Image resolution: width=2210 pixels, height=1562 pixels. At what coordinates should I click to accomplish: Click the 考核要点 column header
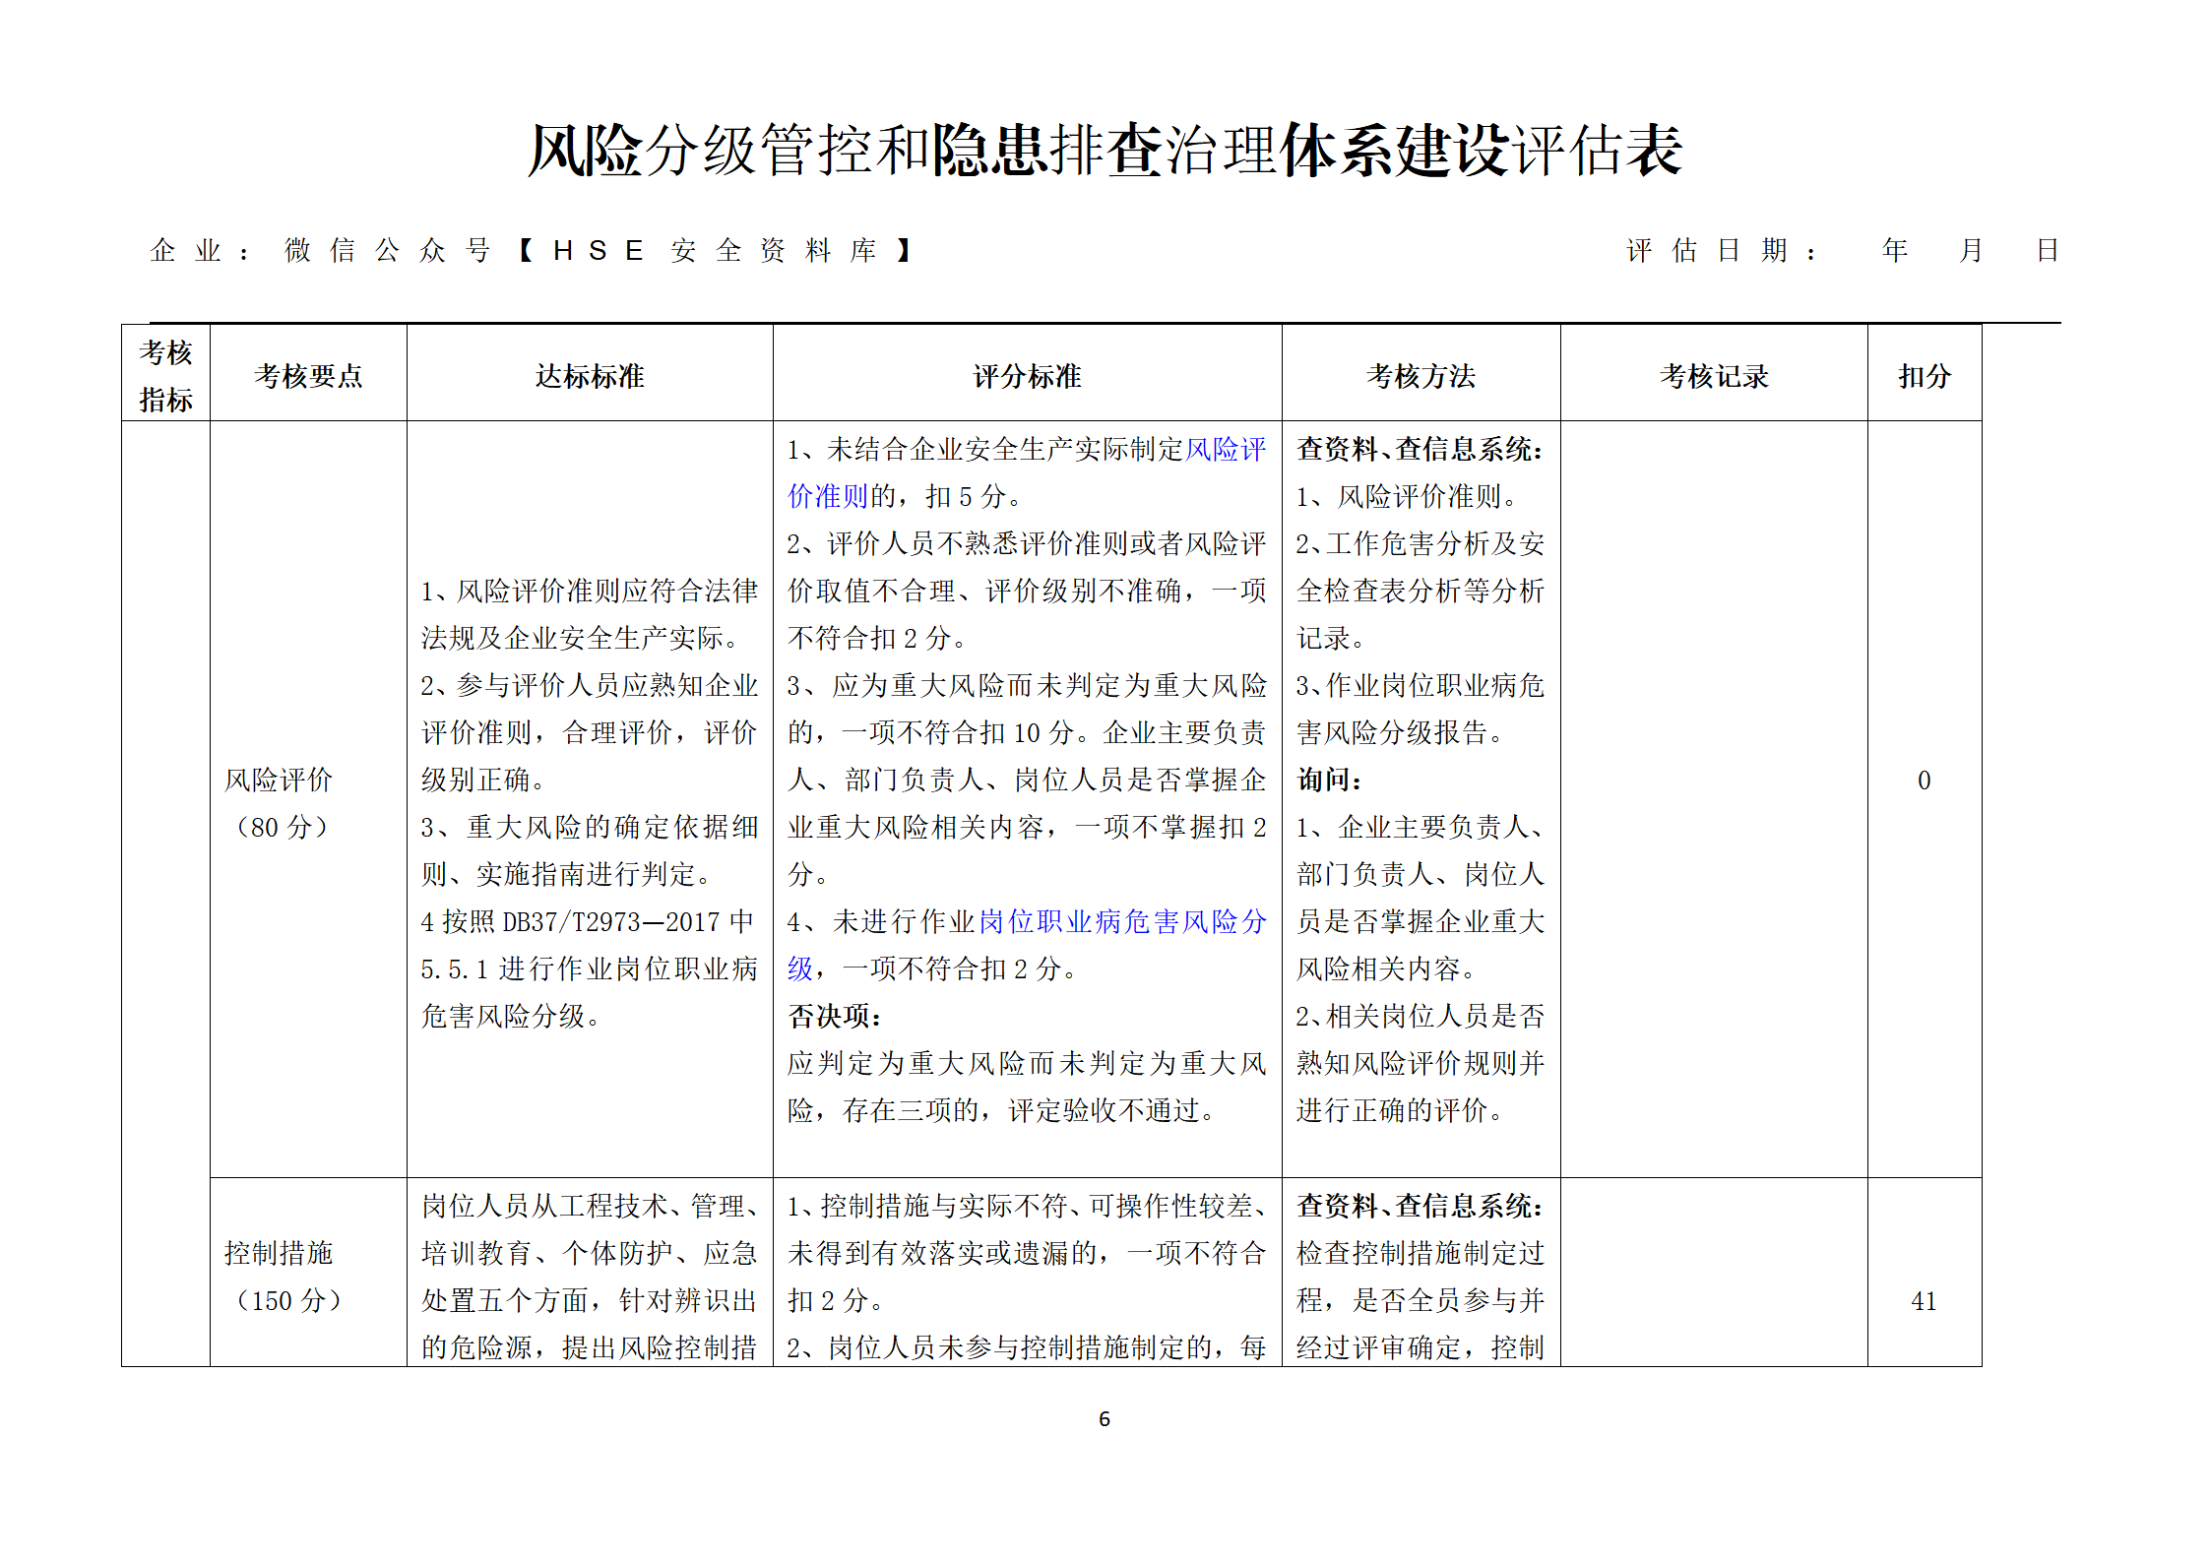[308, 376]
